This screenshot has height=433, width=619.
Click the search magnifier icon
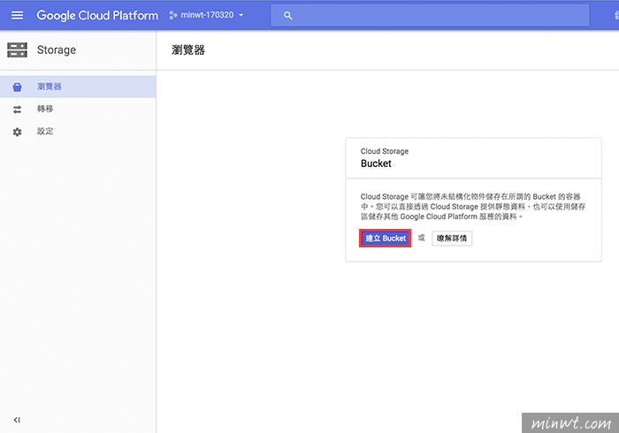(287, 16)
